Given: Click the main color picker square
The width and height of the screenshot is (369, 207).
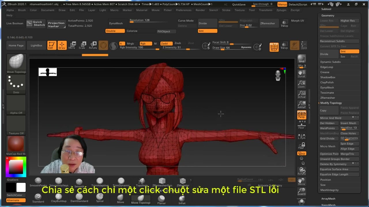Looking at the screenshot, I should (16, 166).
